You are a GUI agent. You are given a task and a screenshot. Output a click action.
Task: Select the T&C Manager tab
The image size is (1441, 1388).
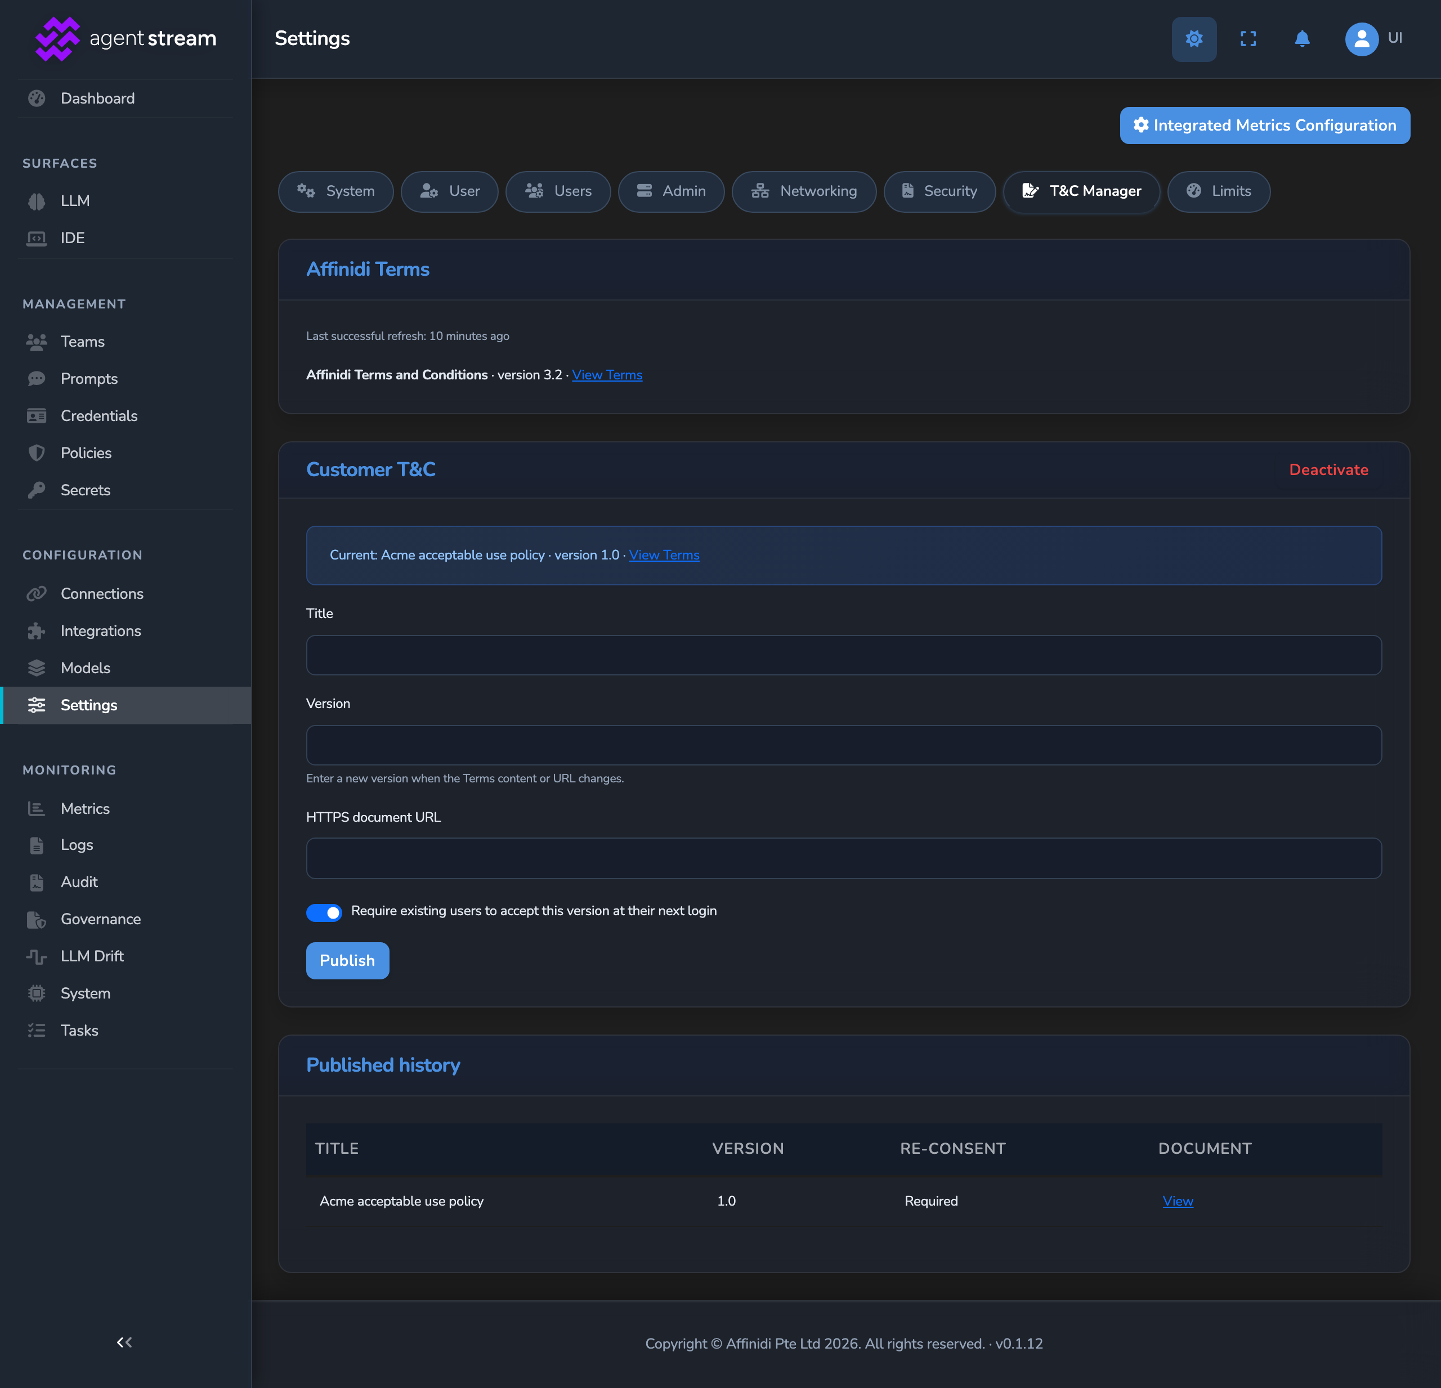(1081, 191)
